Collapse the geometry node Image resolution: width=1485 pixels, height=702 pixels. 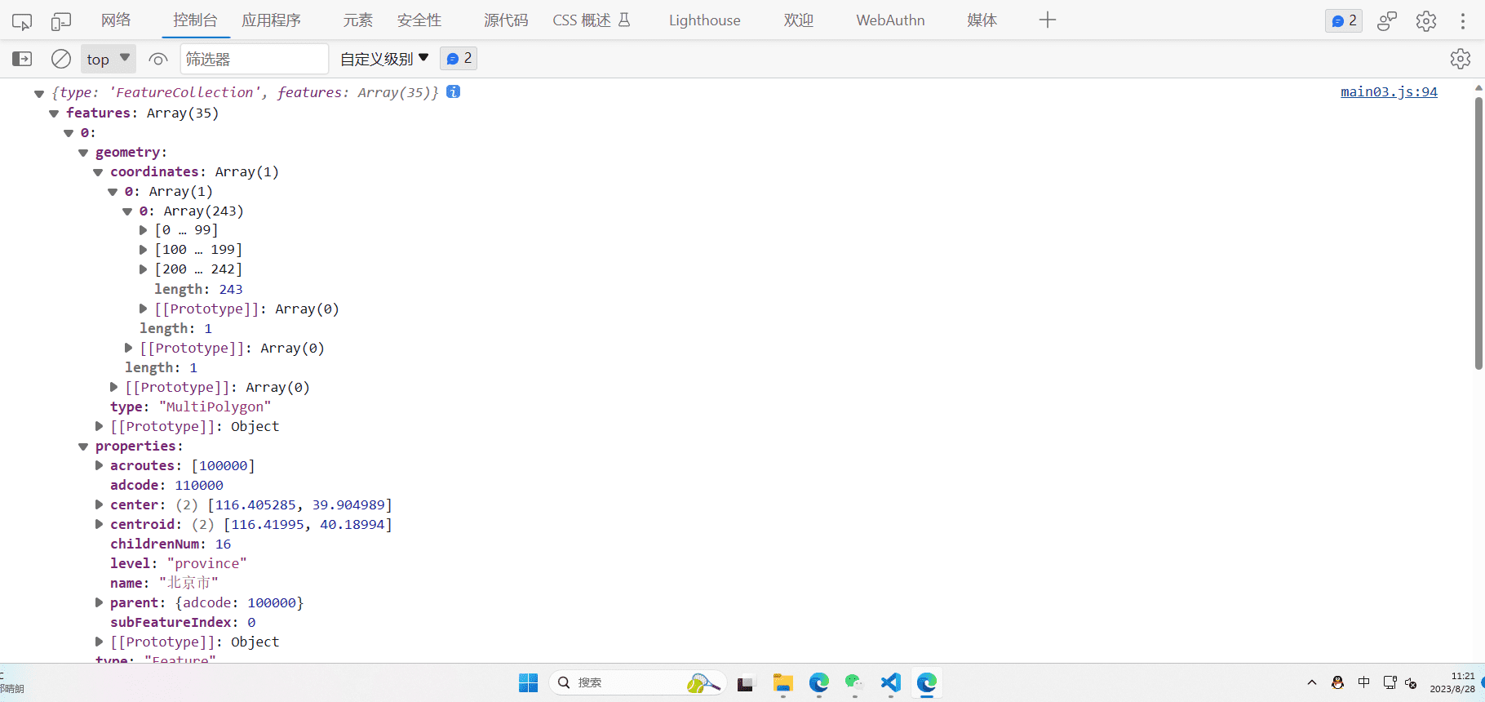pyautogui.click(x=83, y=153)
